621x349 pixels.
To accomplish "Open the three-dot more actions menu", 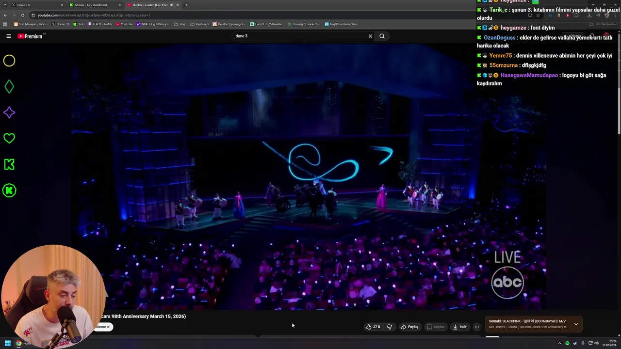I will (476, 327).
